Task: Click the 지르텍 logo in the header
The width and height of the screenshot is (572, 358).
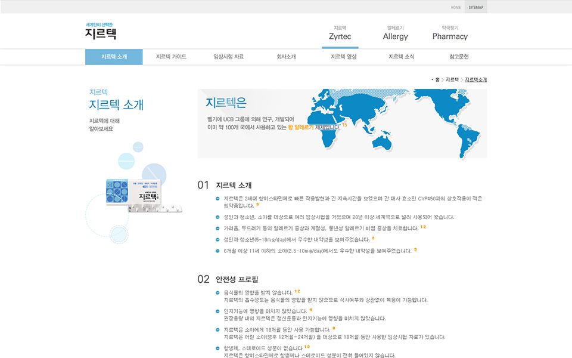Action: (101, 32)
